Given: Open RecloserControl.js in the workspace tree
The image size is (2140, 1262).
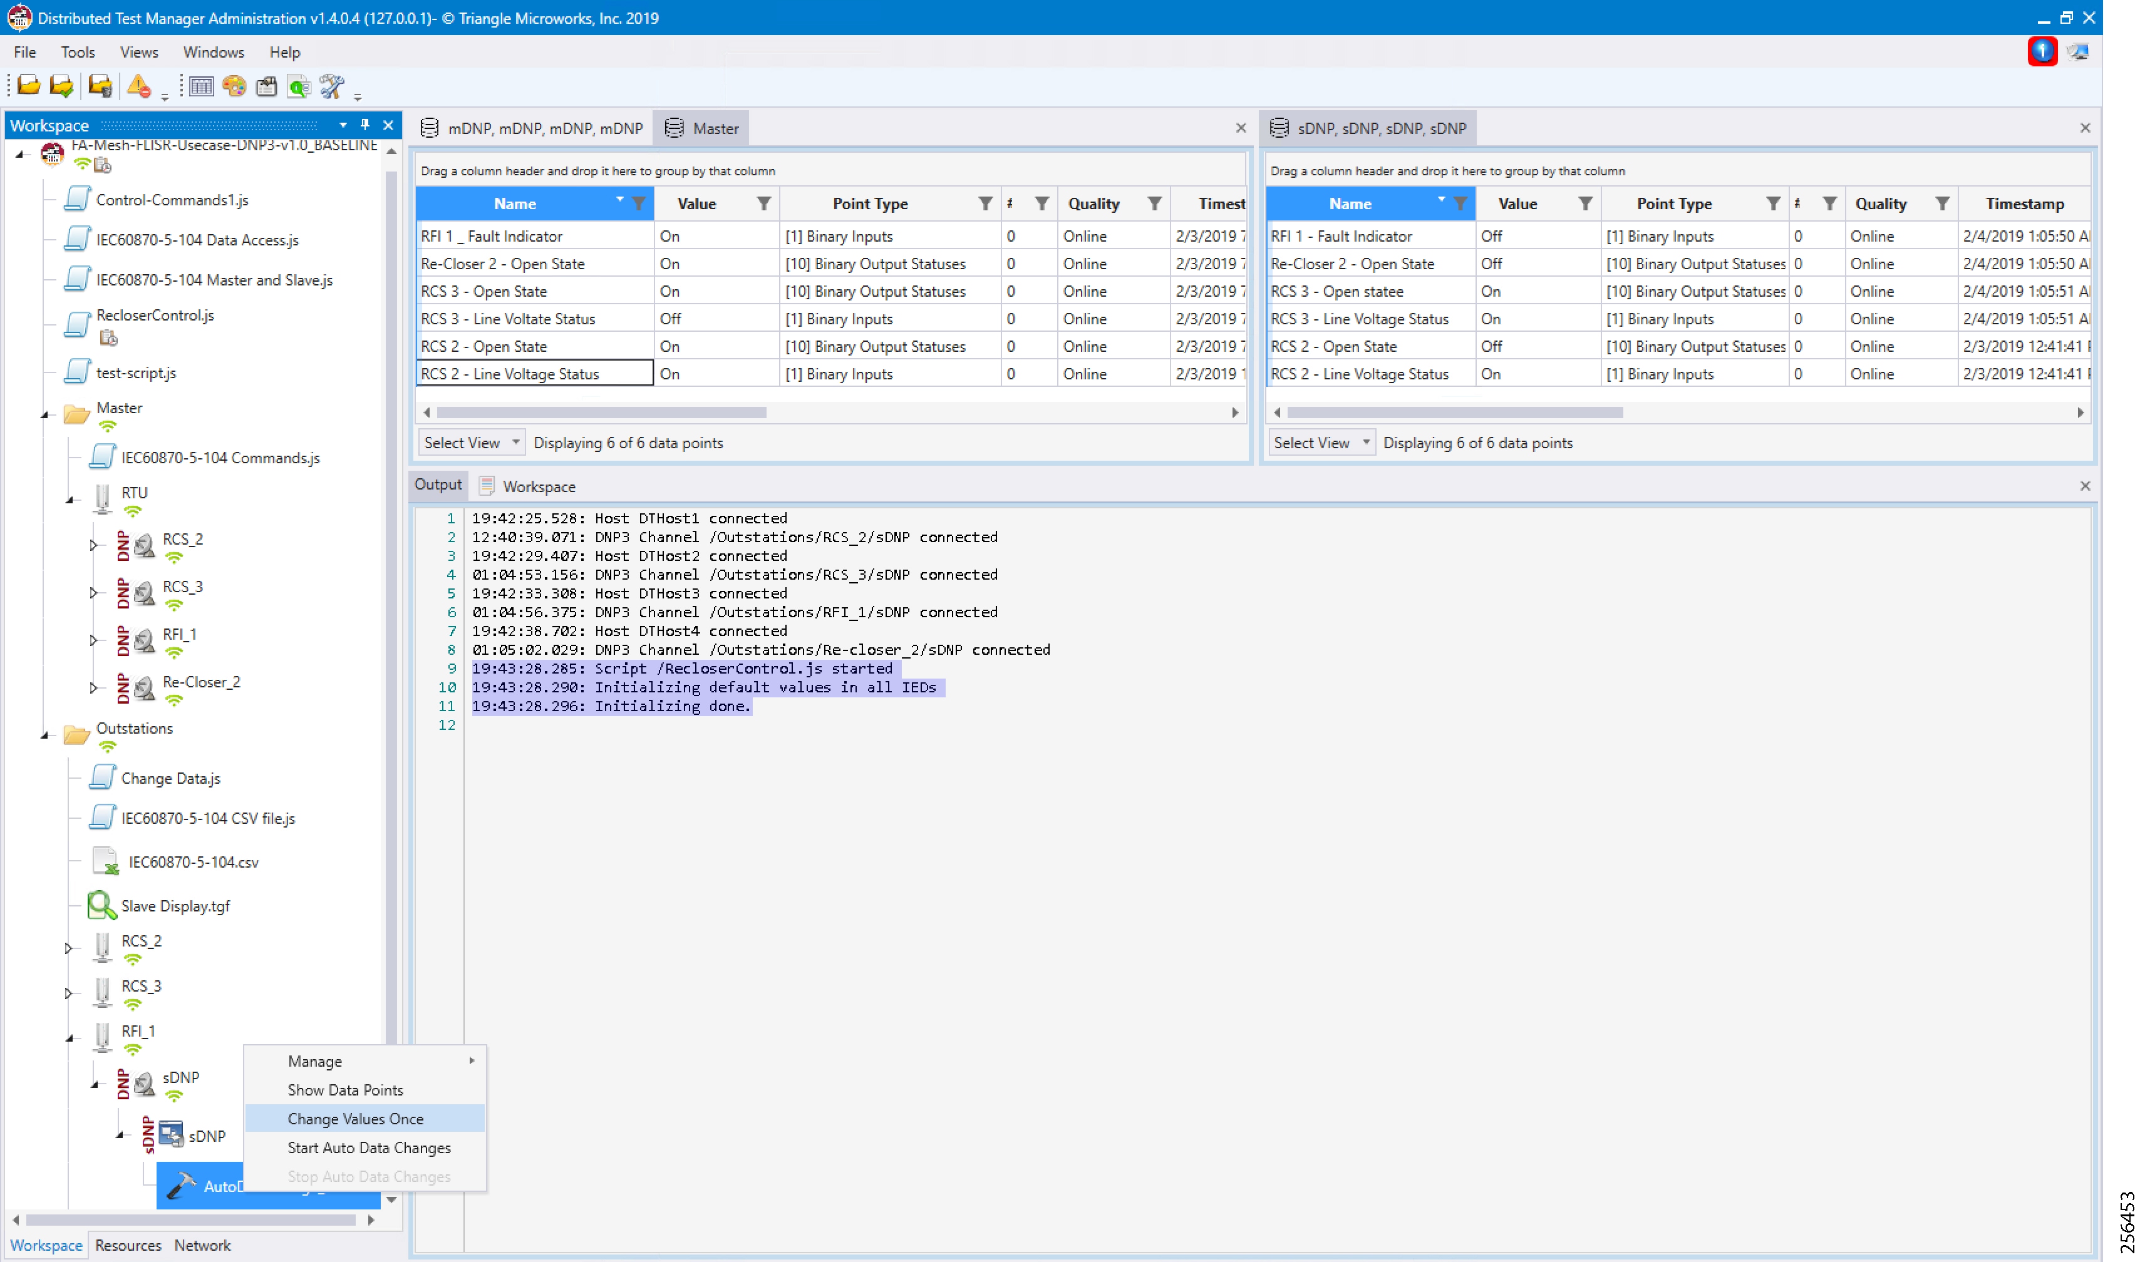Looking at the screenshot, I should [155, 315].
